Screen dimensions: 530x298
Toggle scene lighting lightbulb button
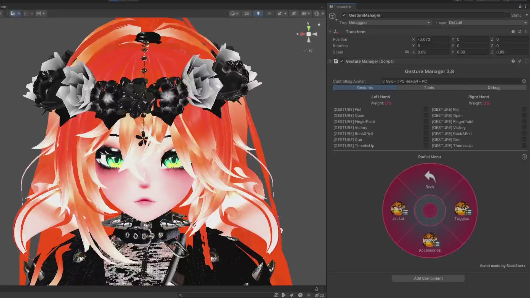pos(258,14)
